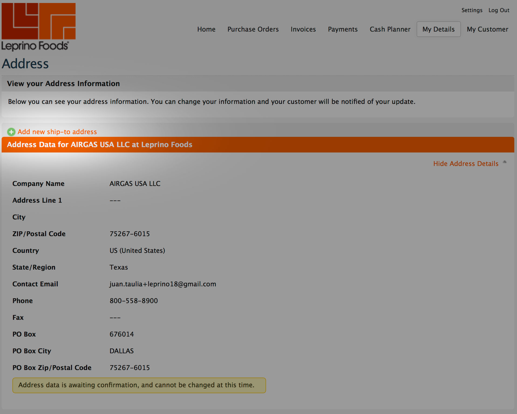Image resolution: width=517 pixels, height=414 pixels.
Task: Click the address information description paragraph
Action: (x=212, y=101)
